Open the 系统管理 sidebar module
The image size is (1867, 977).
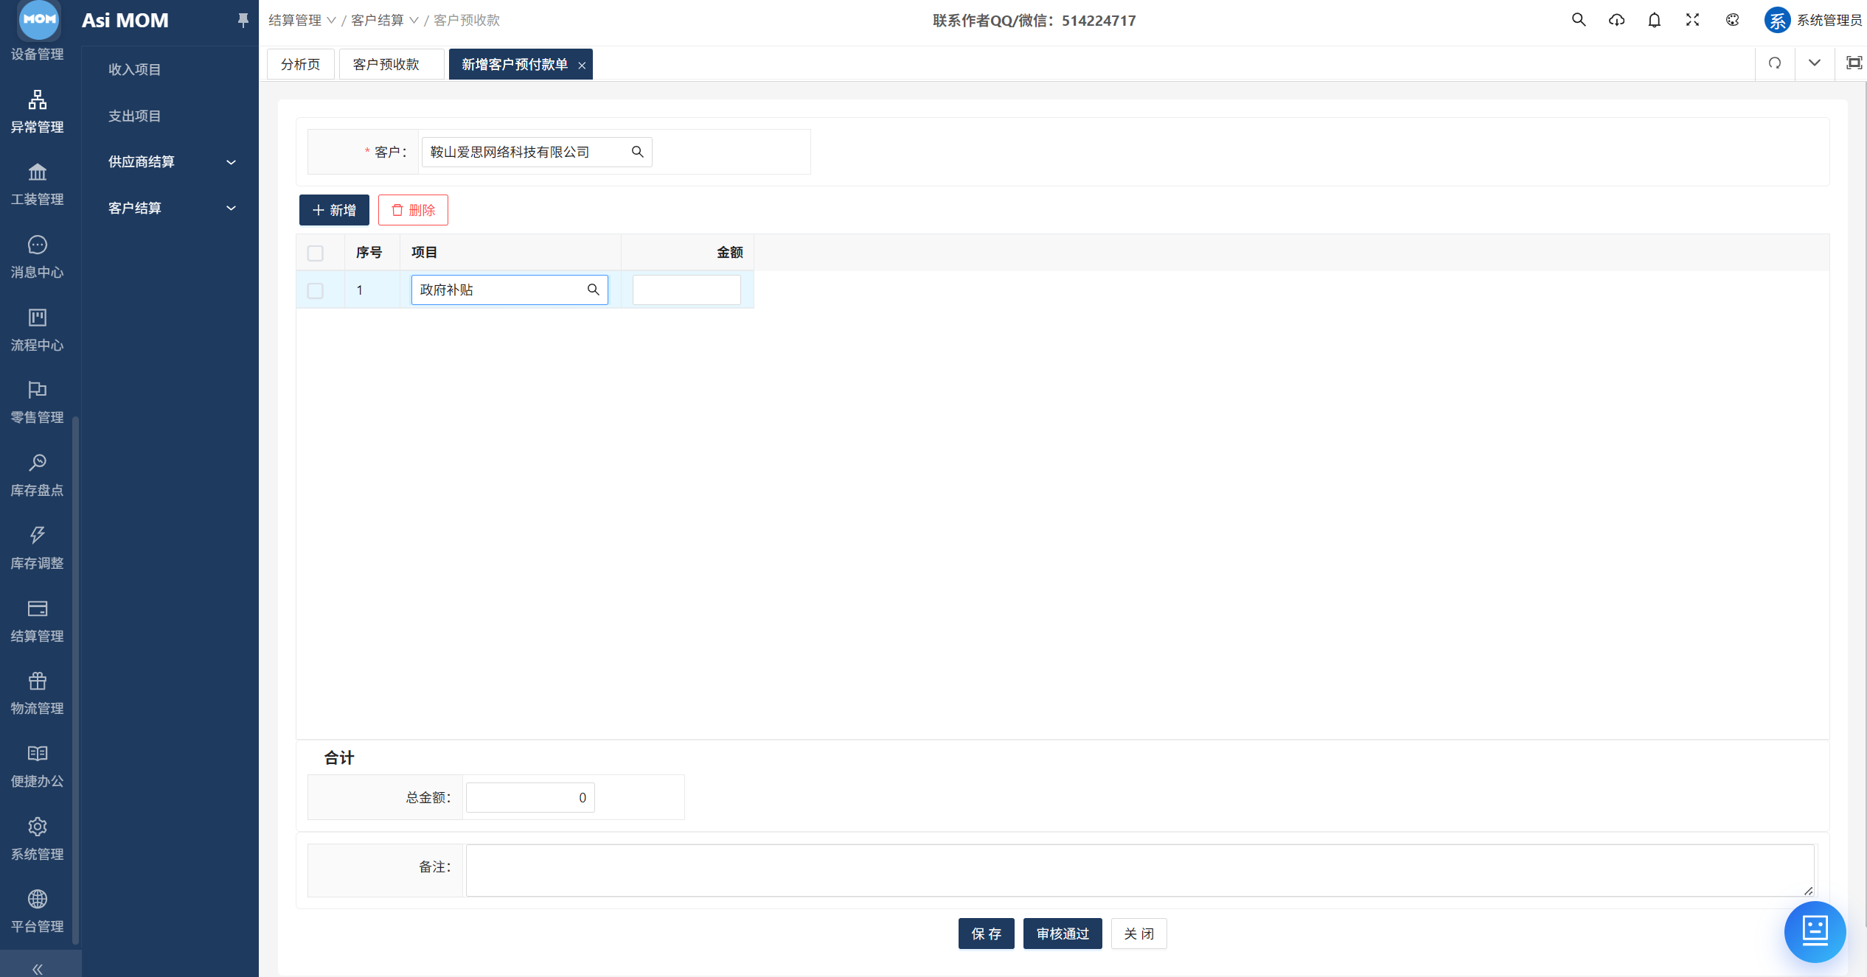pos(37,839)
